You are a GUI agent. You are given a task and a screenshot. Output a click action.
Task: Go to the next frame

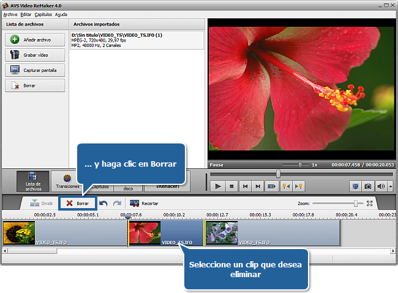[258, 186]
